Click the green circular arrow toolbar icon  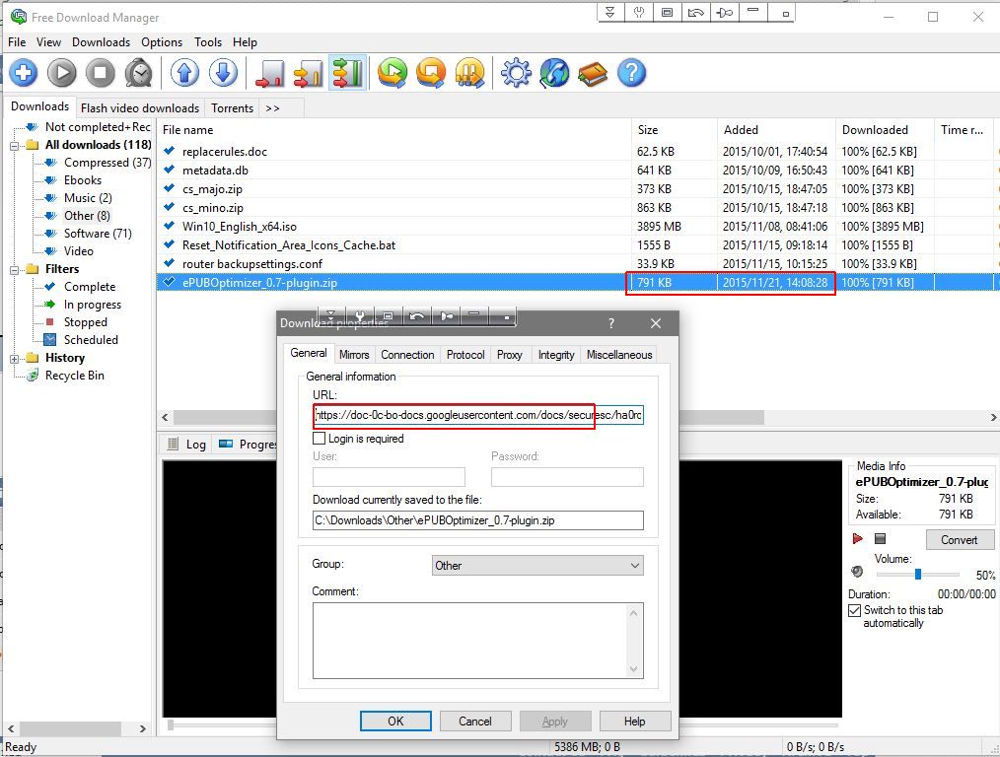click(x=393, y=73)
